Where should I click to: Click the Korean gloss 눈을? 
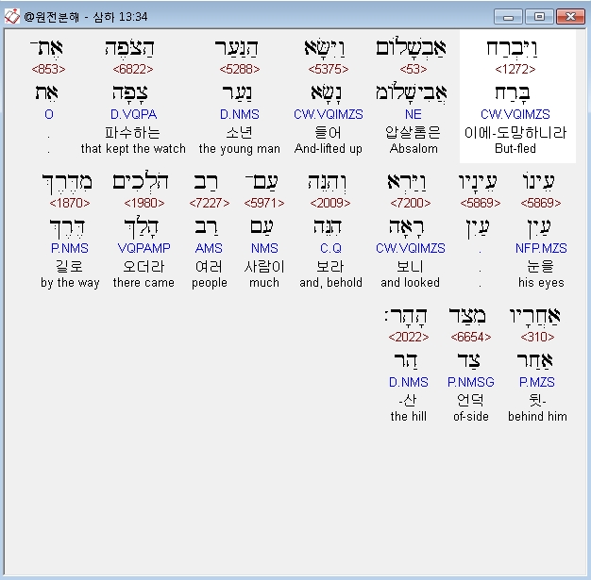click(x=541, y=266)
